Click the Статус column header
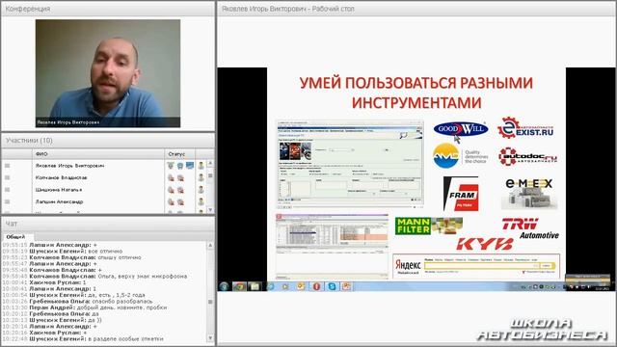 click(179, 154)
